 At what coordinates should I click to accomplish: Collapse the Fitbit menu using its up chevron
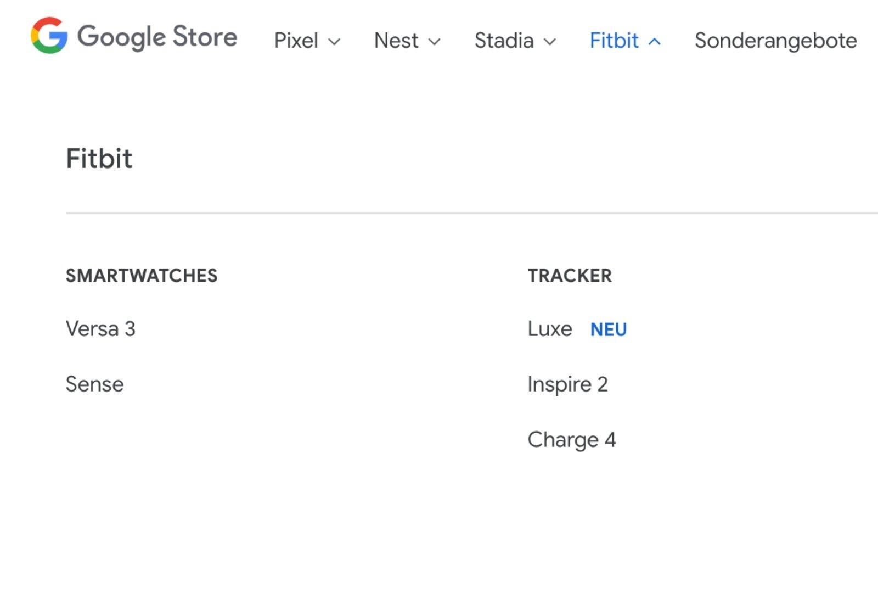pyautogui.click(x=654, y=42)
